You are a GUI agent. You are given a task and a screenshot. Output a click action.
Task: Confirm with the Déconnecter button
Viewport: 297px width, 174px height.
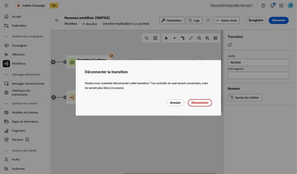200,103
